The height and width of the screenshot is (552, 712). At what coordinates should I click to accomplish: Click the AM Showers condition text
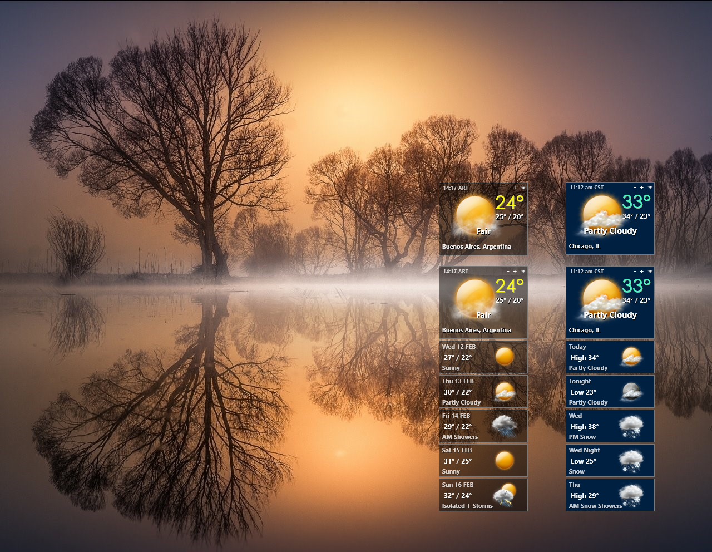tap(460, 437)
